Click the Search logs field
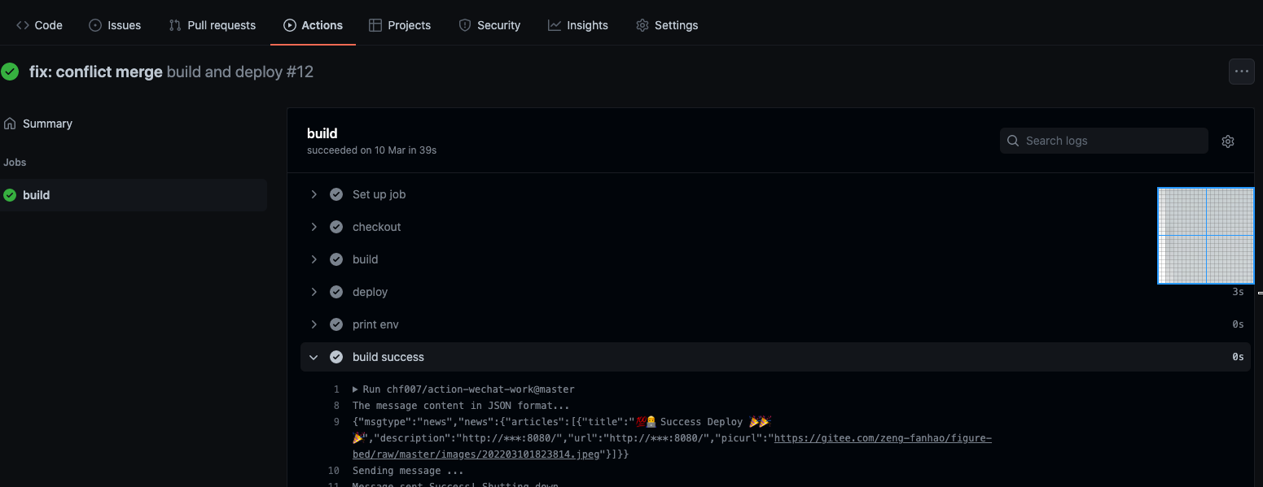 1103,141
